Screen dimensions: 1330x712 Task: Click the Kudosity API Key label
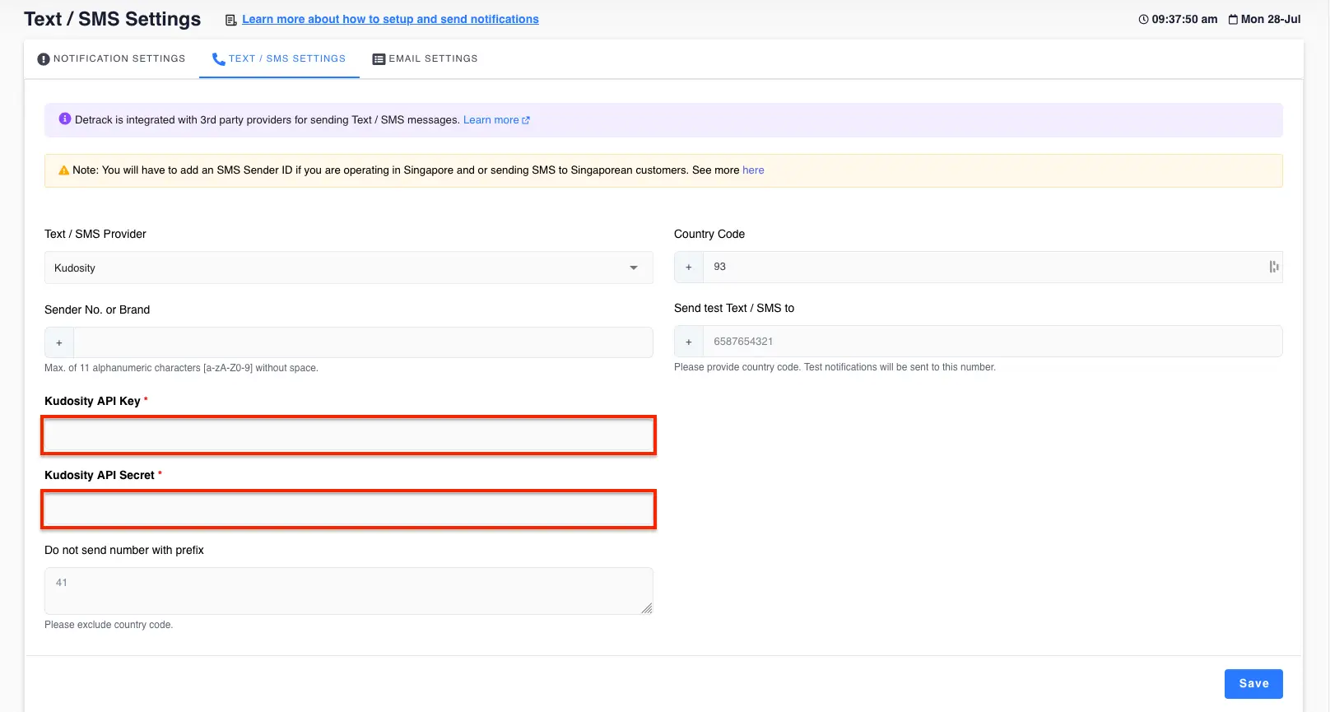tap(92, 401)
